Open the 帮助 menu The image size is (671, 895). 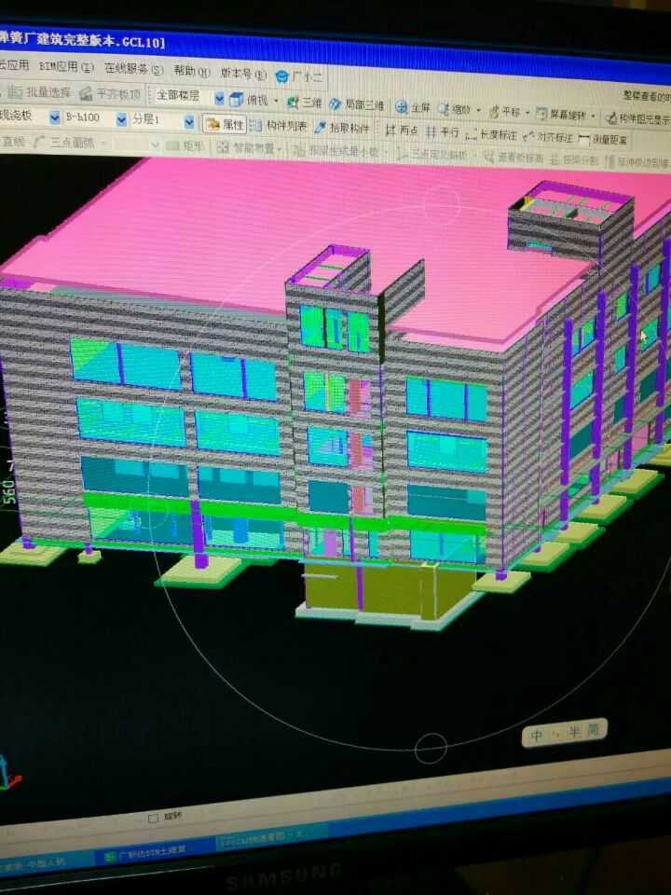[x=192, y=72]
